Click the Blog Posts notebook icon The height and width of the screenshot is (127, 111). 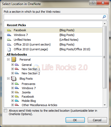(14, 79)
